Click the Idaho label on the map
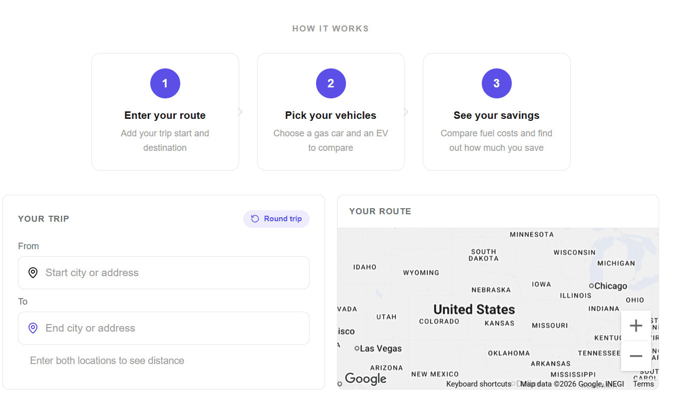This screenshot has height=399, width=674. point(365,267)
